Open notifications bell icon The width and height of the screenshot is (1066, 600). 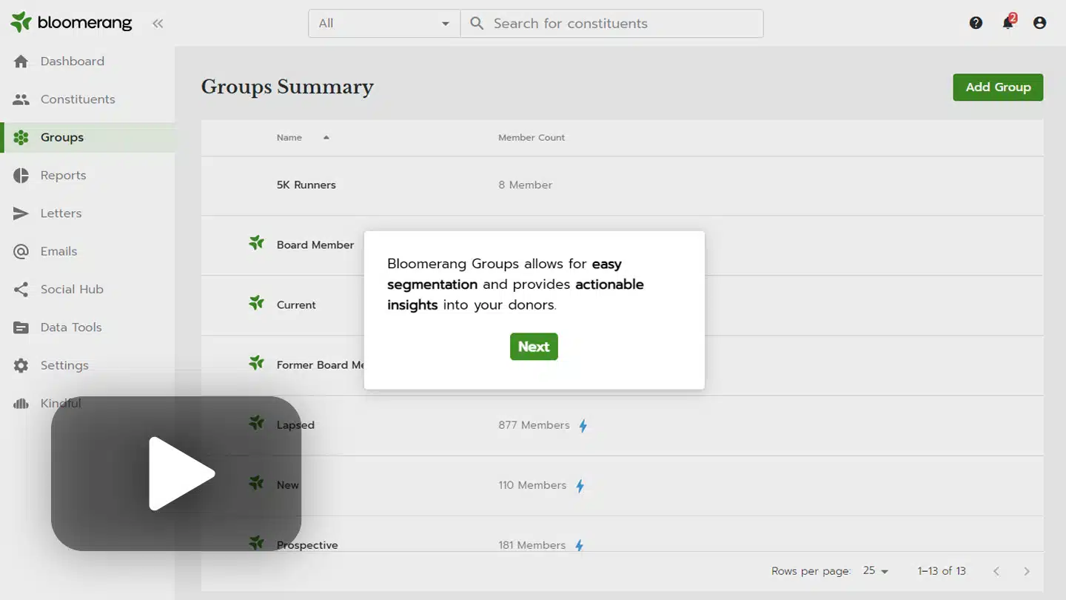tap(1008, 23)
